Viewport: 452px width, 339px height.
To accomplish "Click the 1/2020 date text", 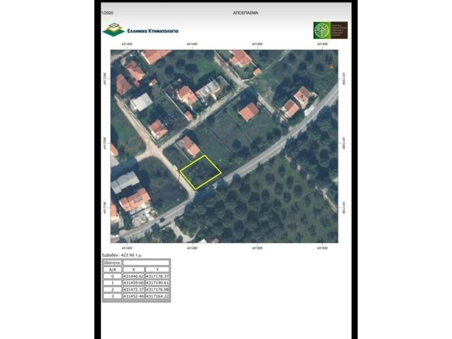I will coord(107,12).
